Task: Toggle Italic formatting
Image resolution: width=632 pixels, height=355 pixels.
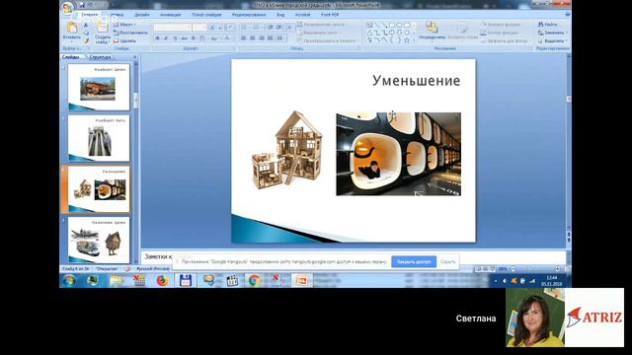Action: coord(166,38)
